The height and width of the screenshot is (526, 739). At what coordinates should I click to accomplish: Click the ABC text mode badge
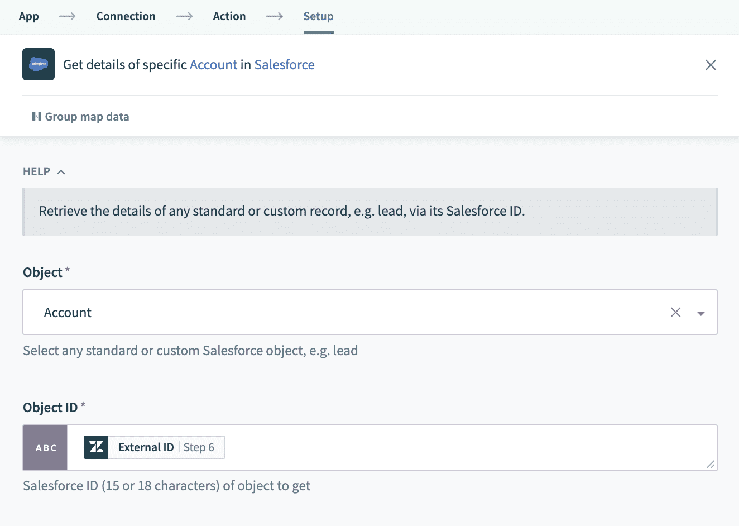(46, 448)
